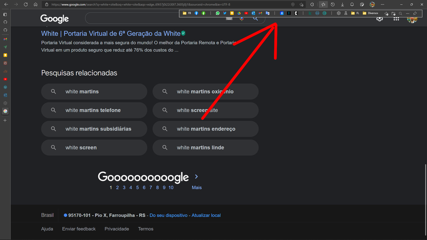The height and width of the screenshot is (240, 427).
Task: Open the Google apps grid
Action: 396,18
